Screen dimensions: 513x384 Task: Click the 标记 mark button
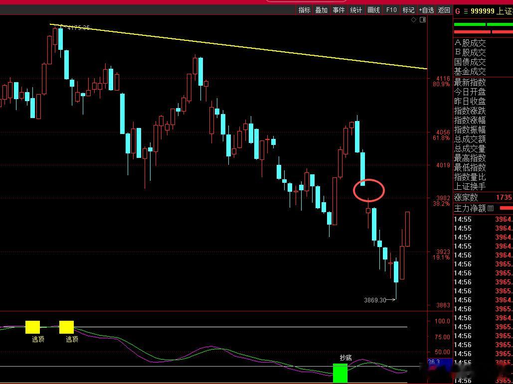(x=408, y=10)
